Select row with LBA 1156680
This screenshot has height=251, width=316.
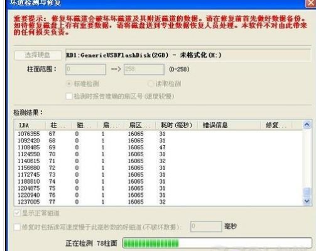158,168
